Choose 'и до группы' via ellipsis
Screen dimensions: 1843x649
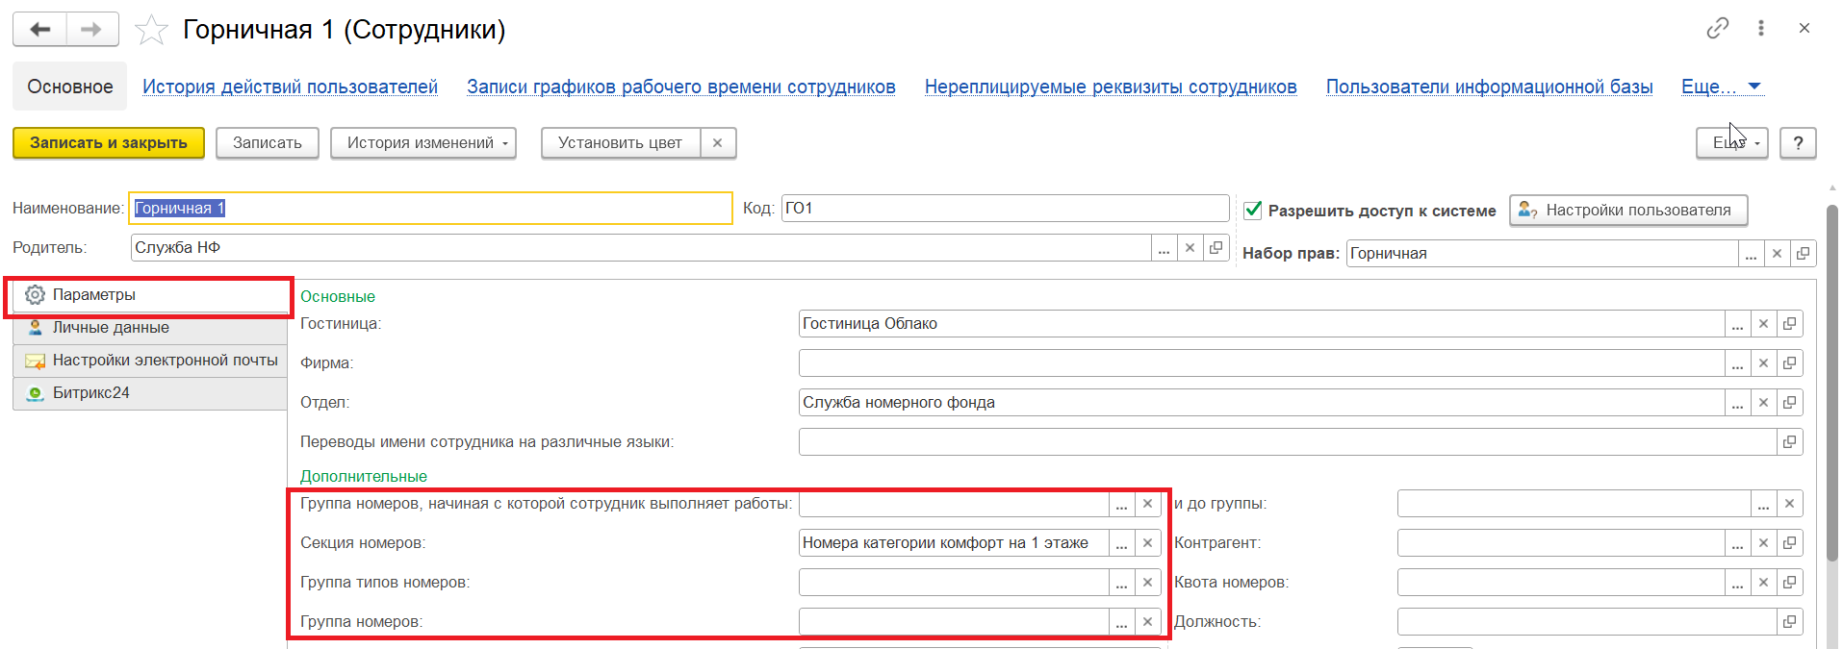point(1763,504)
